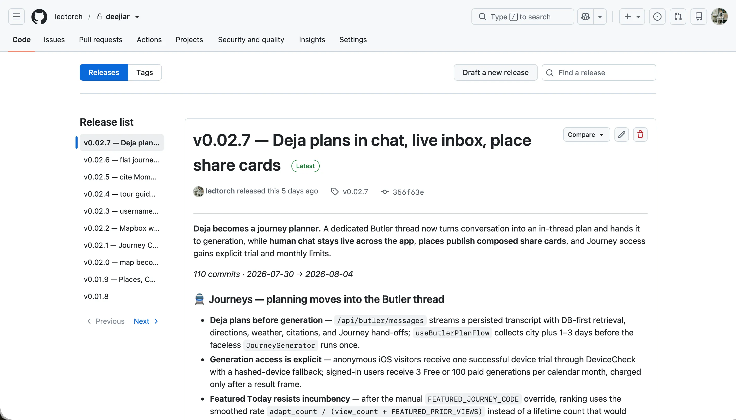The width and height of the screenshot is (736, 420).
Task: Open the hamburger navigation menu
Action: pyautogui.click(x=17, y=17)
